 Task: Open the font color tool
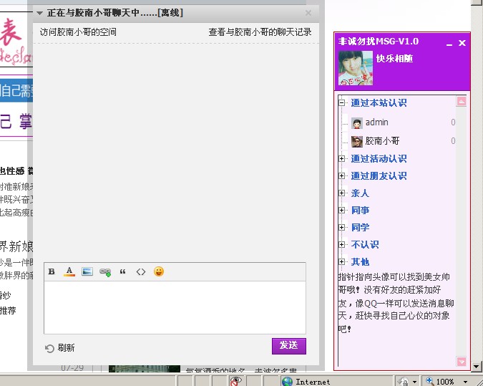click(x=69, y=271)
